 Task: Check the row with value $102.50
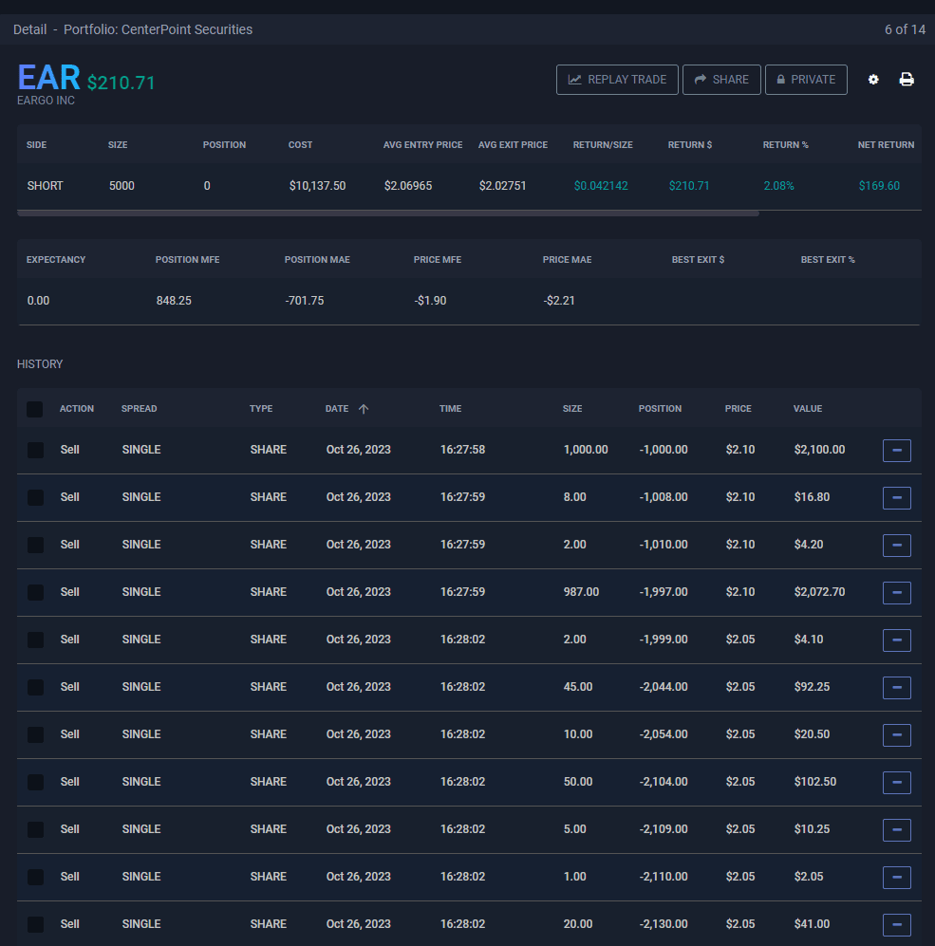[x=36, y=782]
